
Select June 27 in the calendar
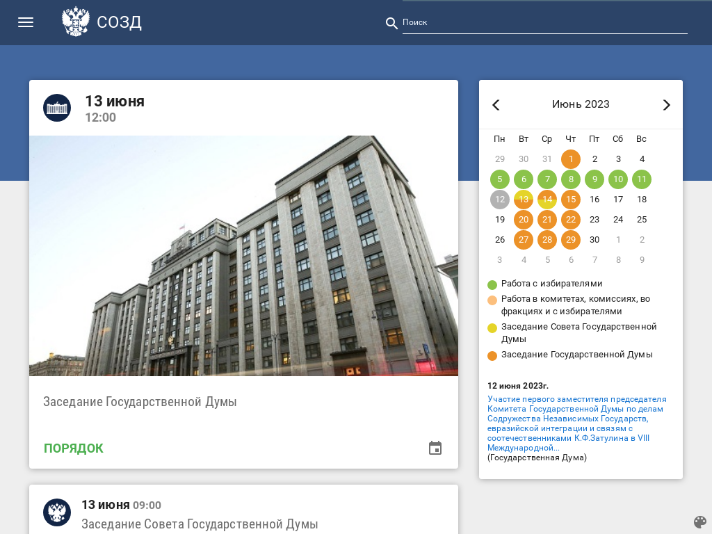(524, 240)
